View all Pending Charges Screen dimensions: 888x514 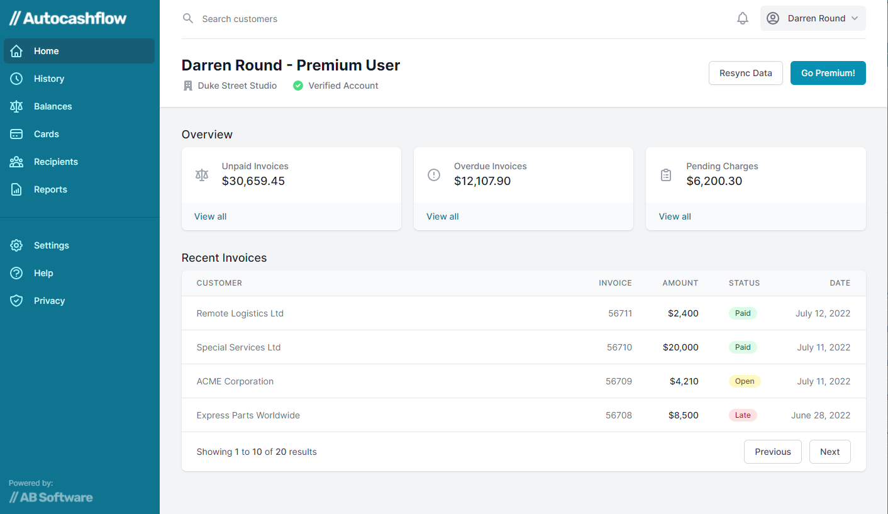click(674, 216)
